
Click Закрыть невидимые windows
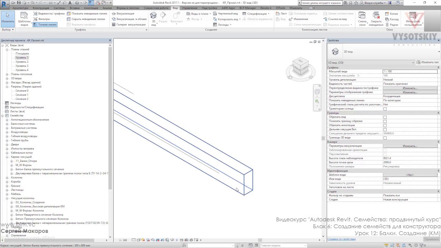click(376, 19)
